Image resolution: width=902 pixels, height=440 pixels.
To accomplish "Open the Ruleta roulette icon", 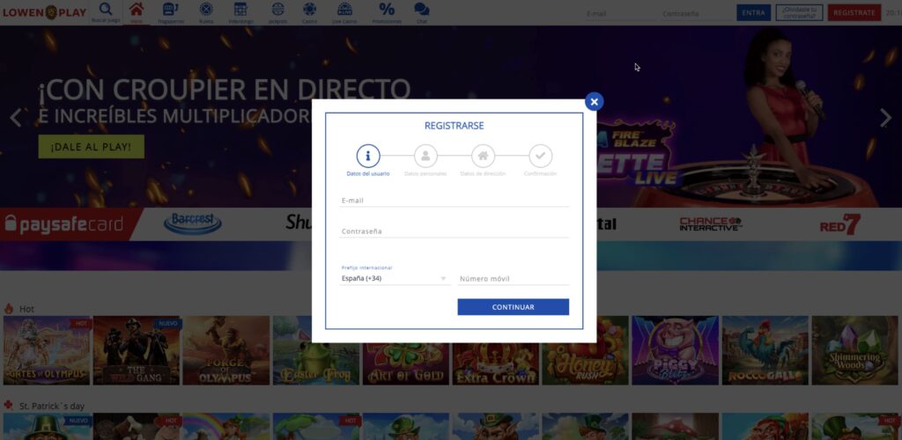I will (x=206, y=9).
